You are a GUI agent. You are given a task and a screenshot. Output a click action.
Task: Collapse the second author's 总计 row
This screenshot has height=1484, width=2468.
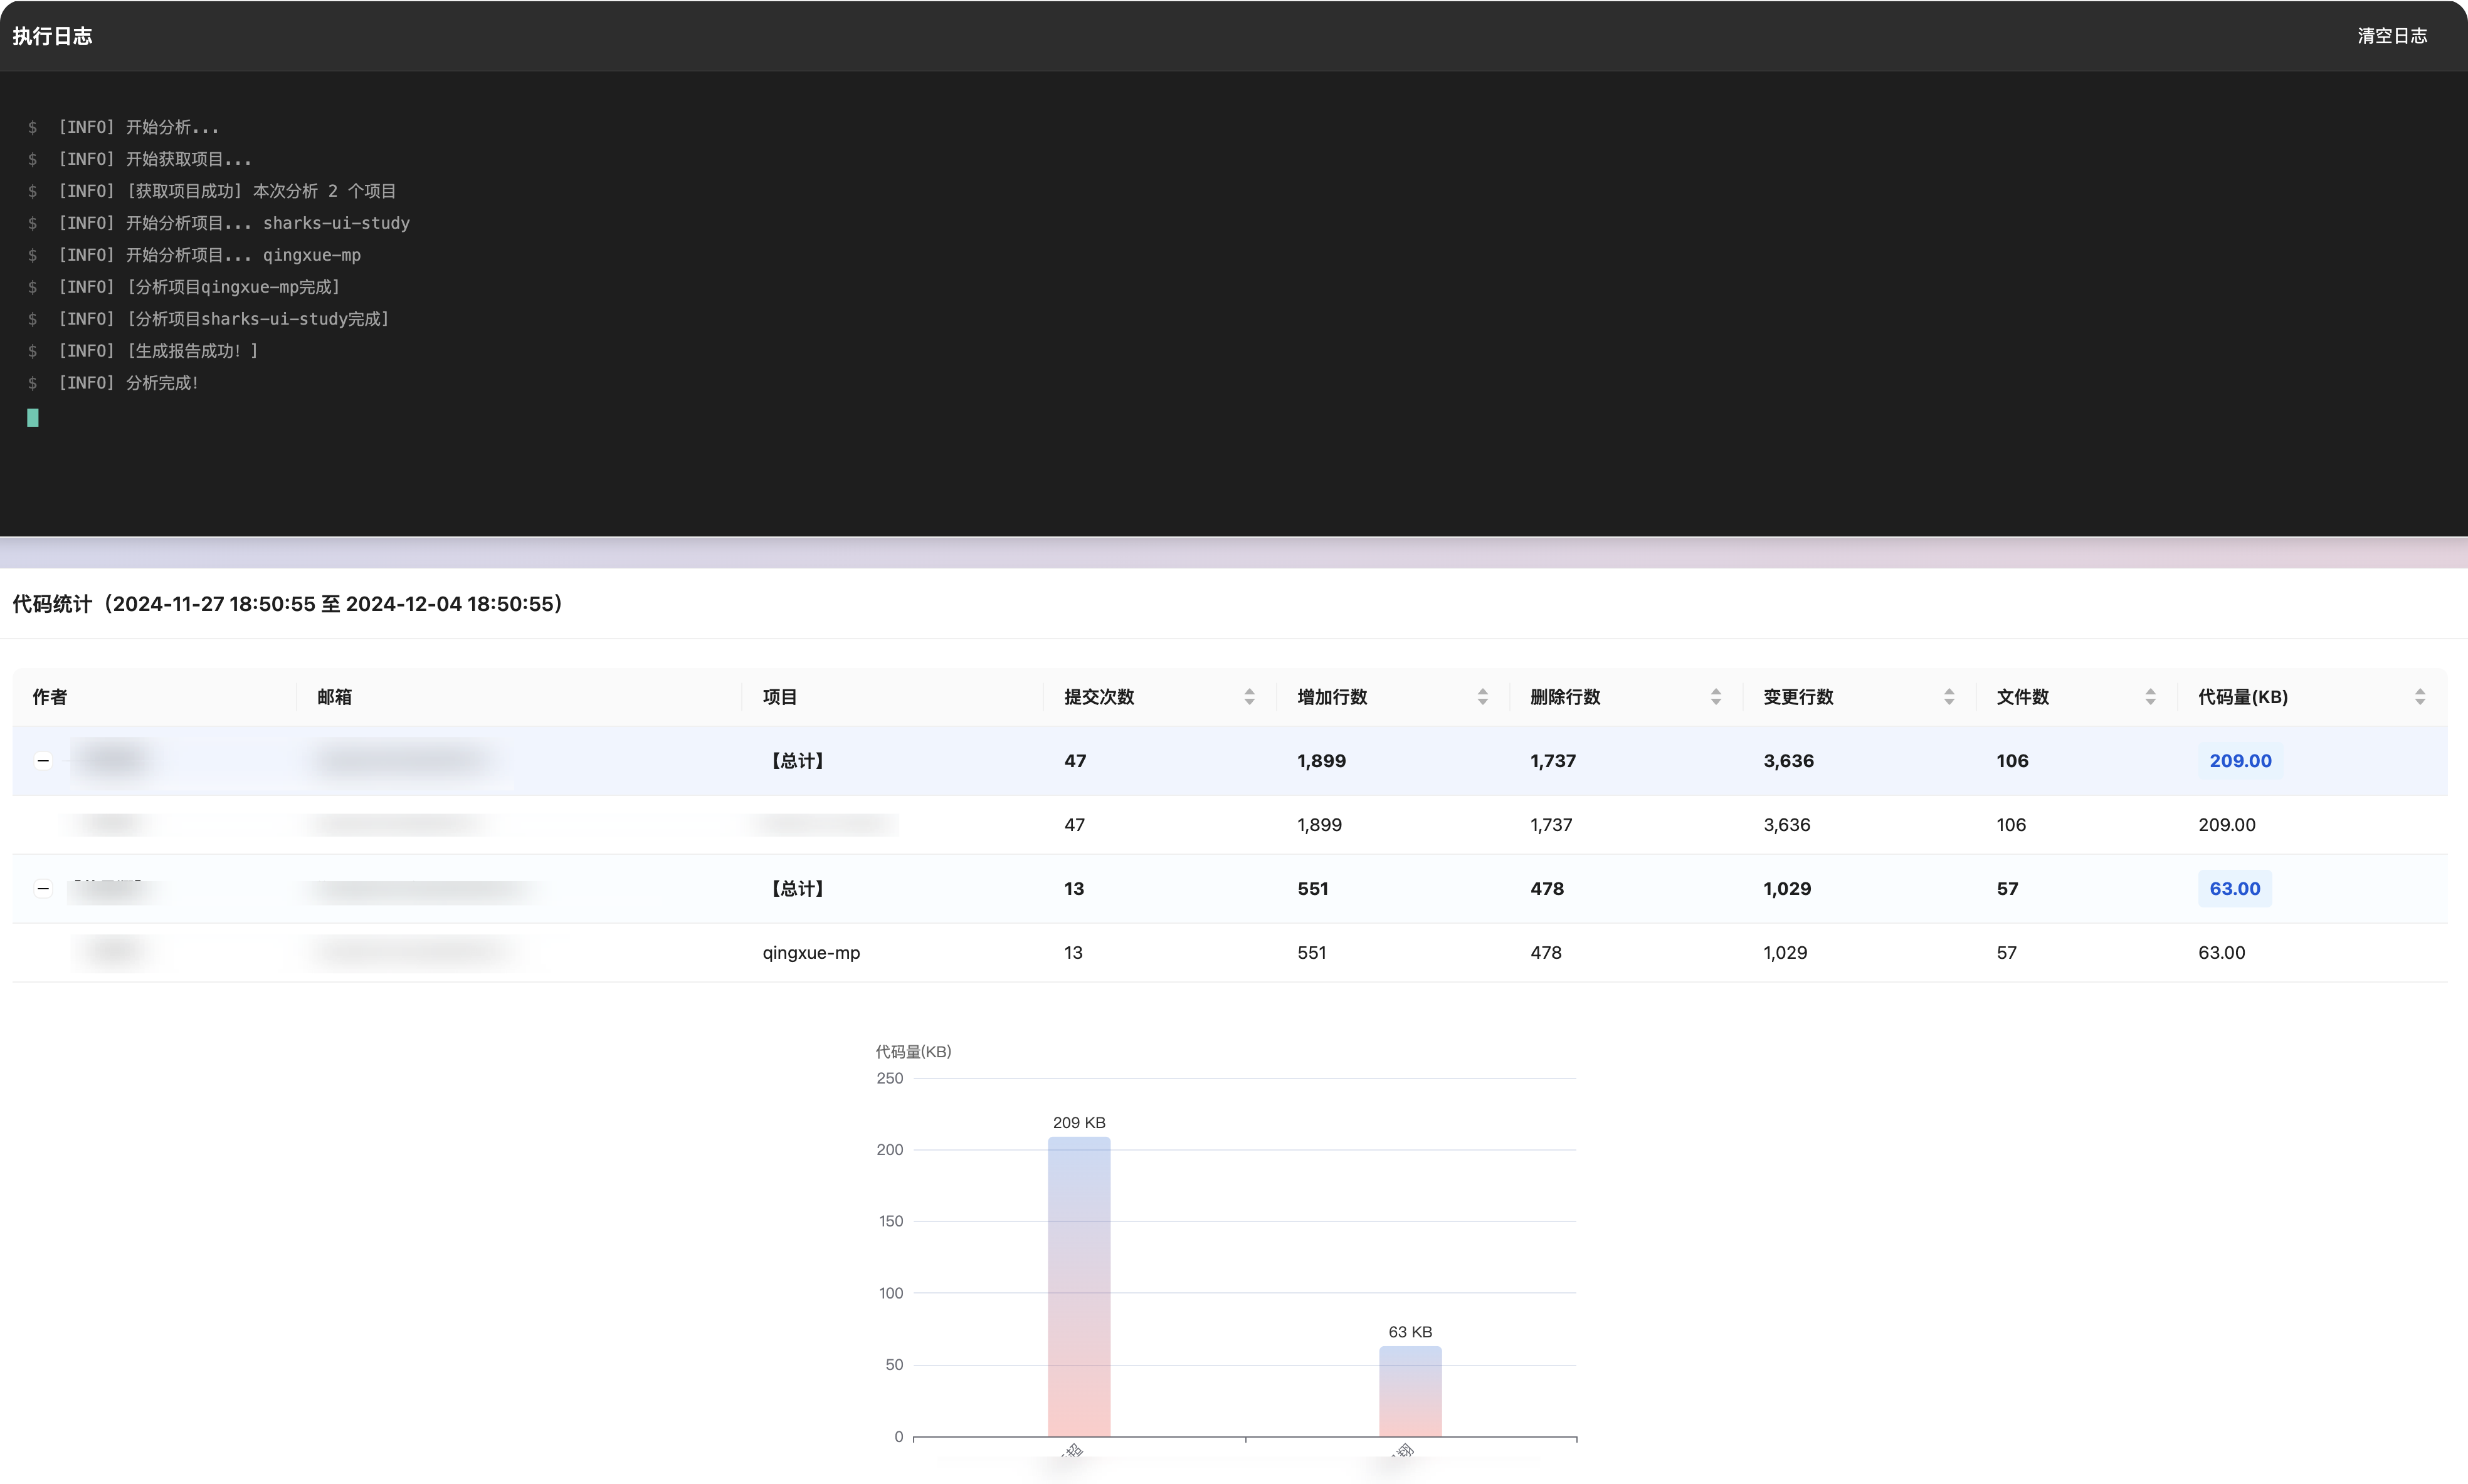click(x=43, y=889)
